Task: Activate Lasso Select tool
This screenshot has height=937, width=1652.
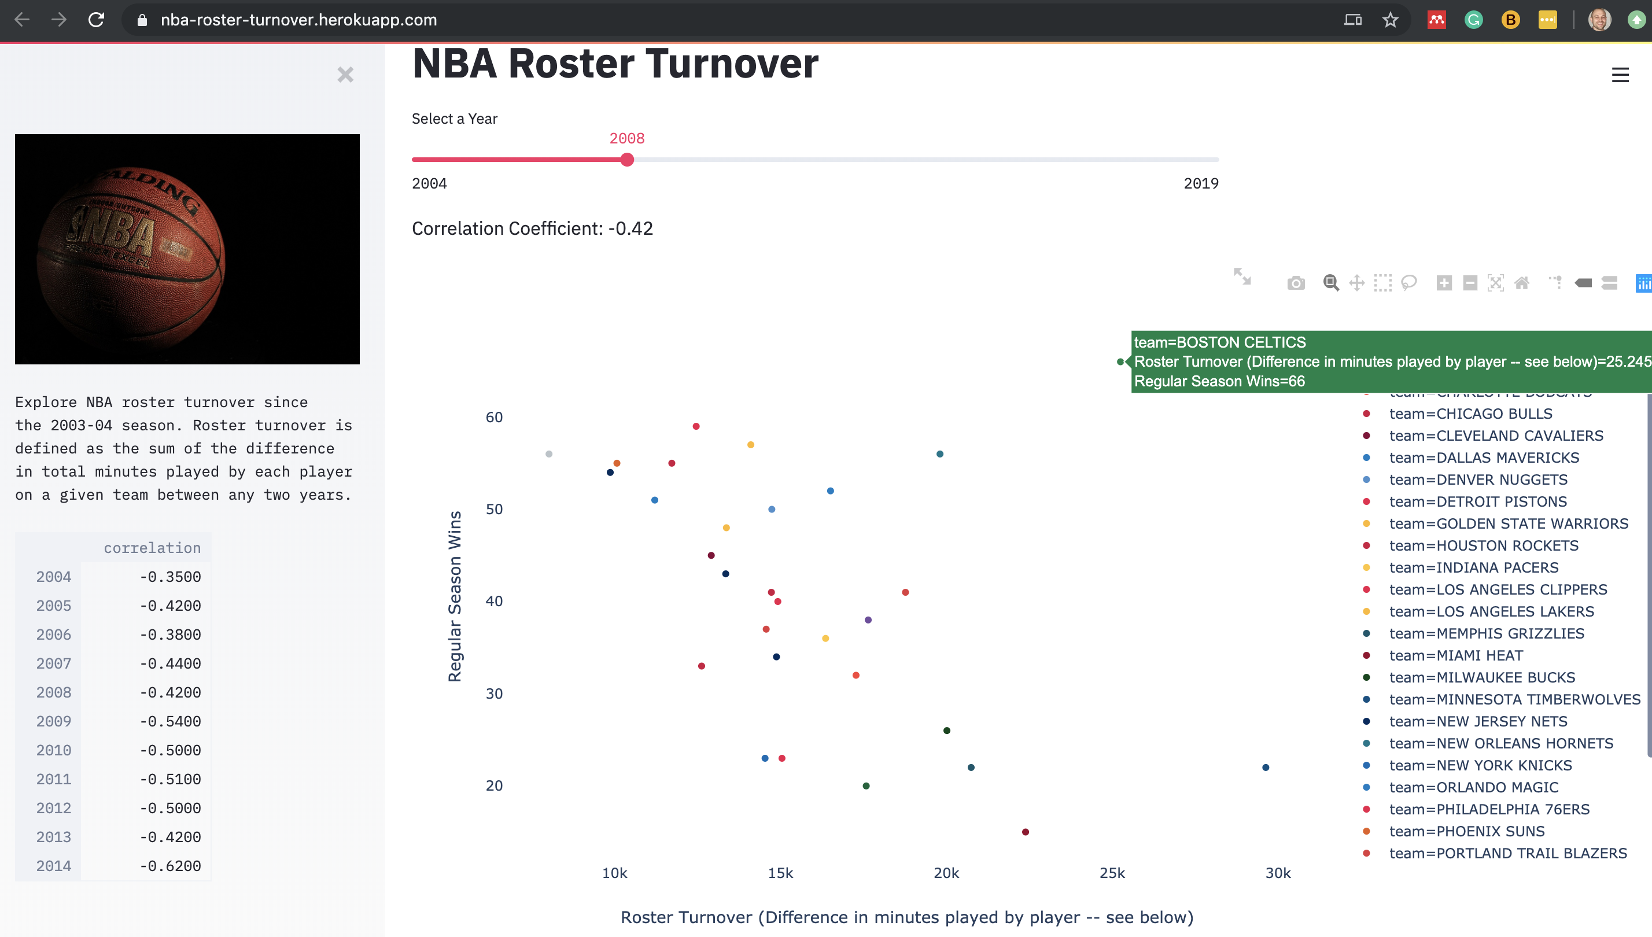Action: click(x=1408, y=283)
